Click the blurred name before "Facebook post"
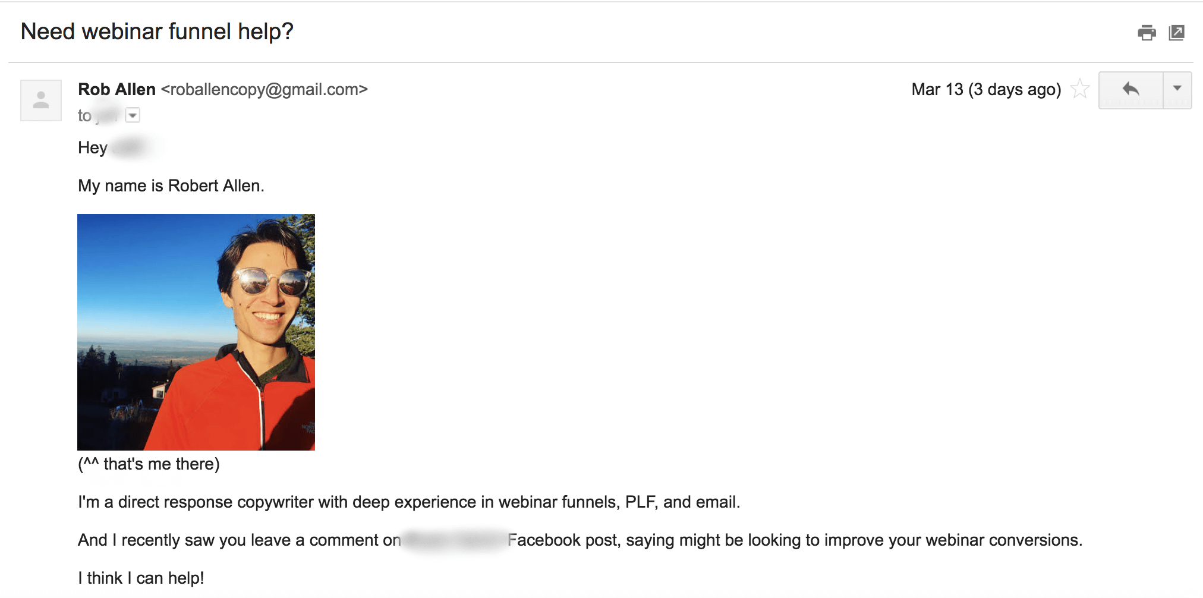Image resolution: width=1203 pixels, height=598 pixels. pyautogui.click(x=454, y=540)
